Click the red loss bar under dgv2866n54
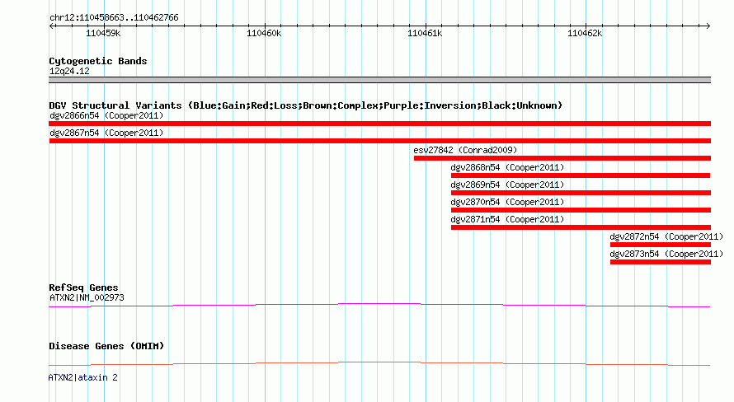This screenshot has height=402, width=734. click(x=379, y=124)
